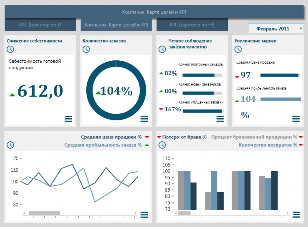Toggle Потери от брака % legend series

(184, 137)
